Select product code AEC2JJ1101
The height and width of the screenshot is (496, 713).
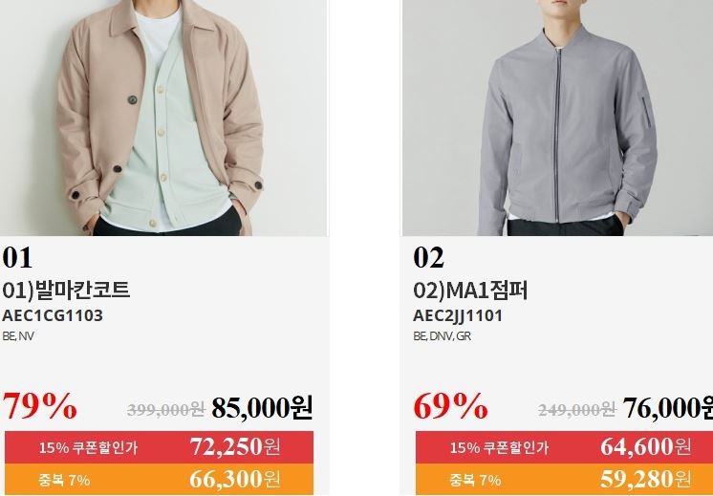click(458, 315)
